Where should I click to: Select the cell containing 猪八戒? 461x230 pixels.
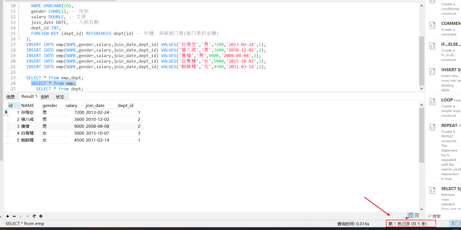(x=31, y=119)
